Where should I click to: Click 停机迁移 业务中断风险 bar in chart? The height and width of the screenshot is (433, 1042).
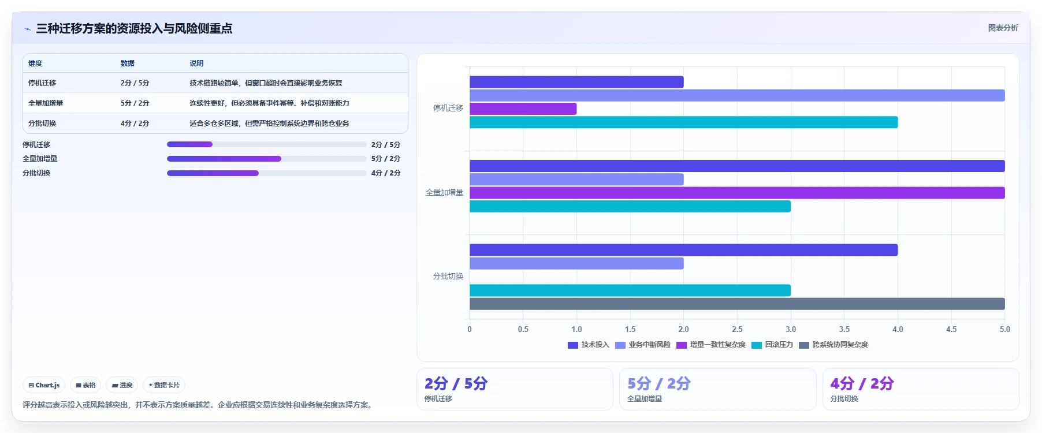click(737, 95)
